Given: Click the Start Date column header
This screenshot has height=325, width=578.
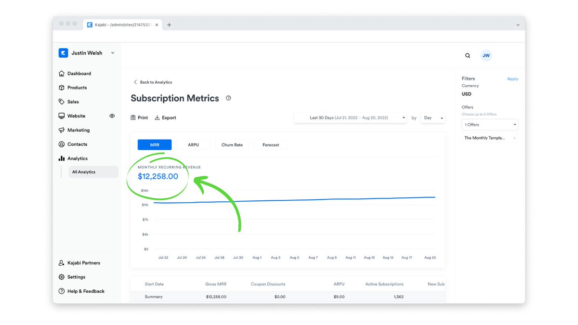Looking at the screenshot, I should click(x=154, y=284).
